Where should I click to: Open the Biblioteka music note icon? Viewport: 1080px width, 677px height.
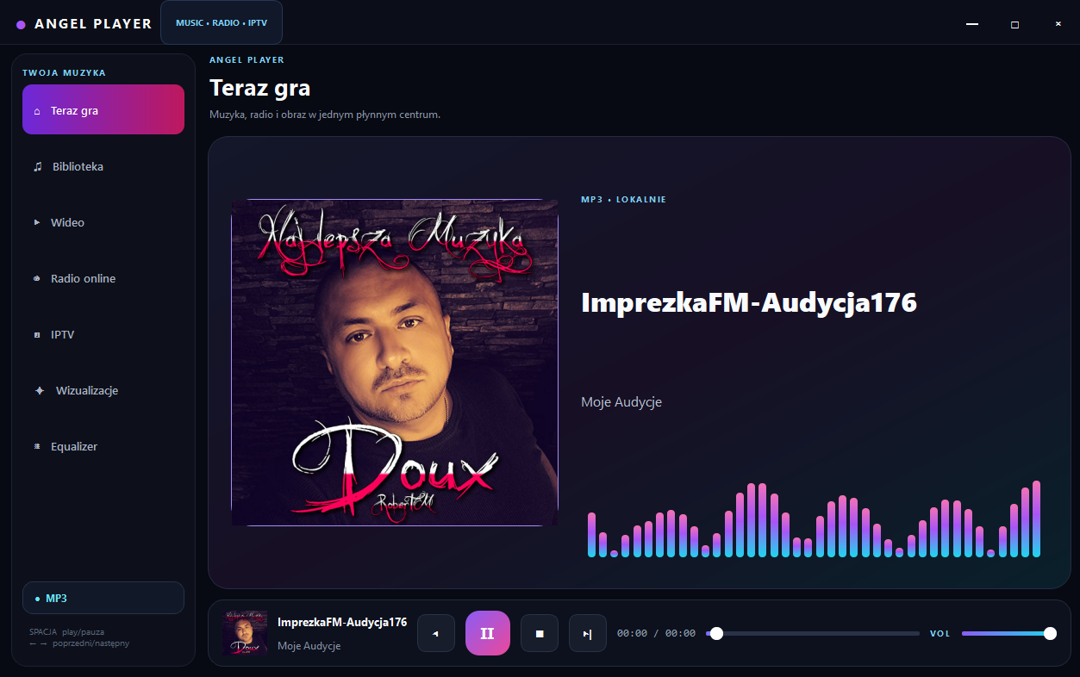37,166
